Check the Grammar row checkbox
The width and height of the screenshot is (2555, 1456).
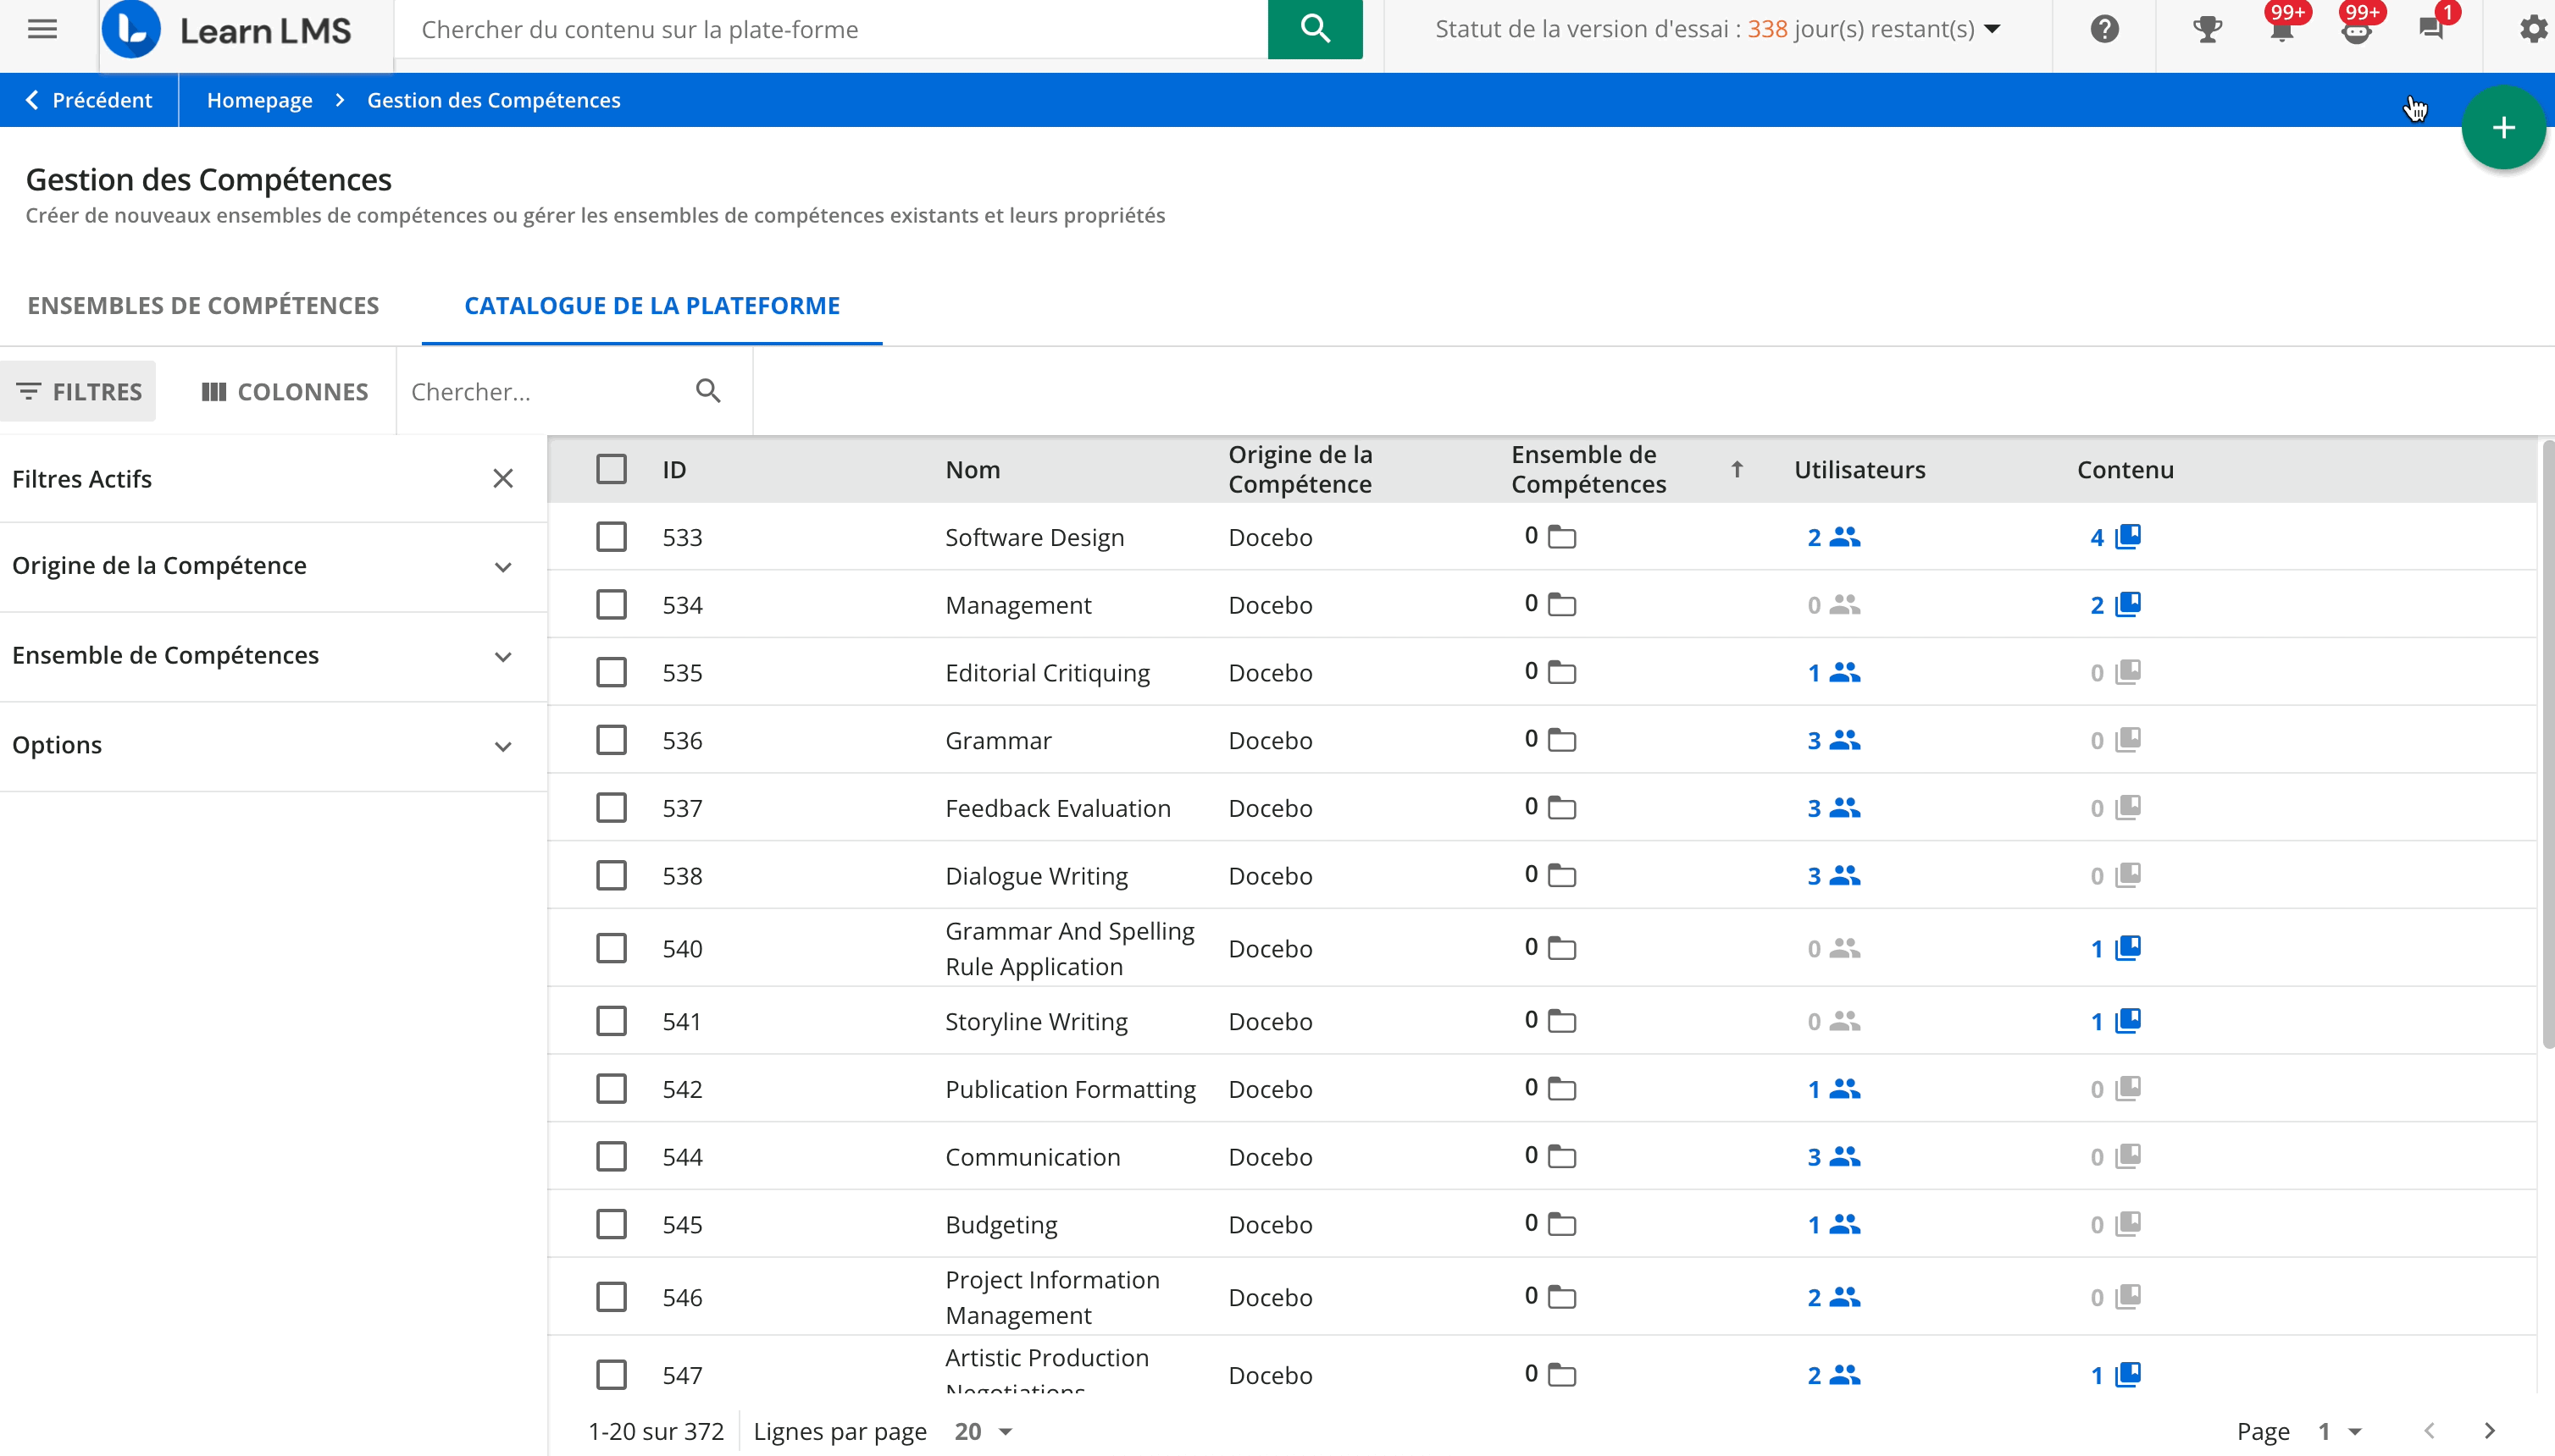point(611,740)
